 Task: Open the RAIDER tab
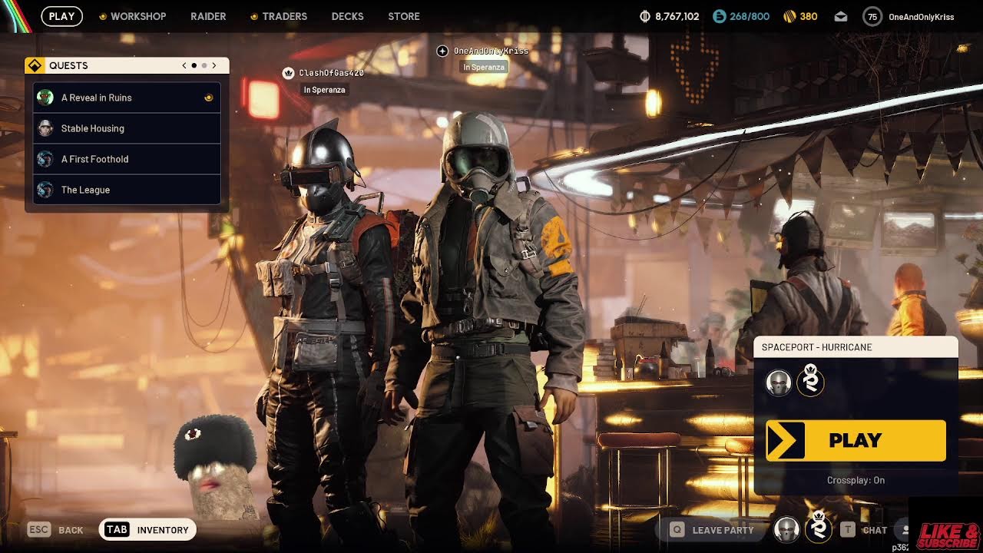pyautogui.click(x=208, y=16)
